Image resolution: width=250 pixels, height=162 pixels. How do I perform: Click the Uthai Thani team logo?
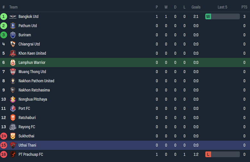[x=13, y=145]
